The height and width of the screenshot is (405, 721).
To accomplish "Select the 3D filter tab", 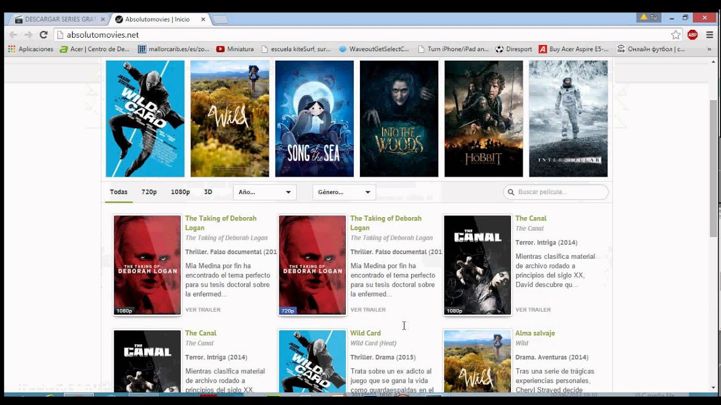I will tap(208, 192).
